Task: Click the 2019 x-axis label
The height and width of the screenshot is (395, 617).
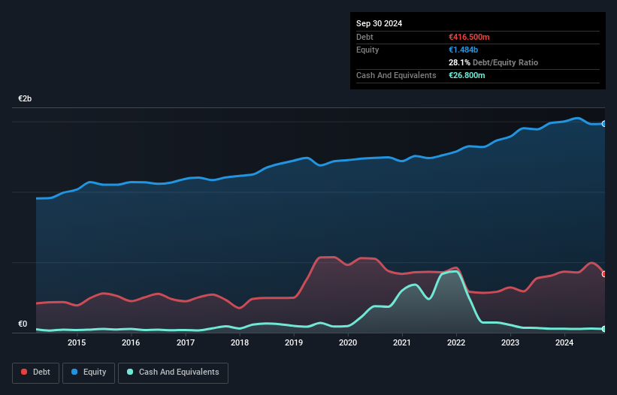Action: click(294, 342)
